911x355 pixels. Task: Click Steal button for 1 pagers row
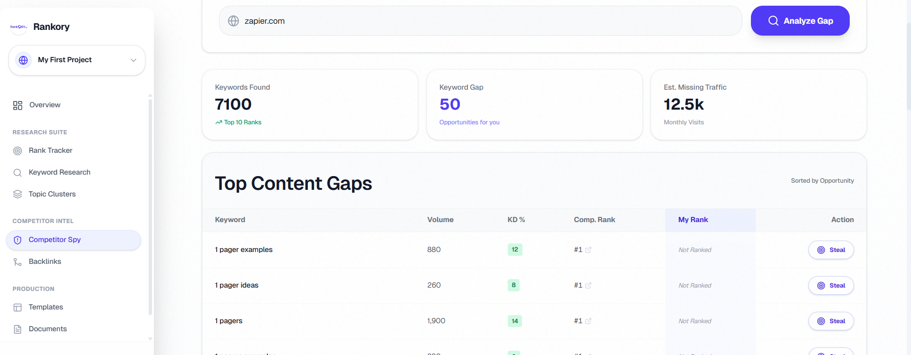[831, 321]
